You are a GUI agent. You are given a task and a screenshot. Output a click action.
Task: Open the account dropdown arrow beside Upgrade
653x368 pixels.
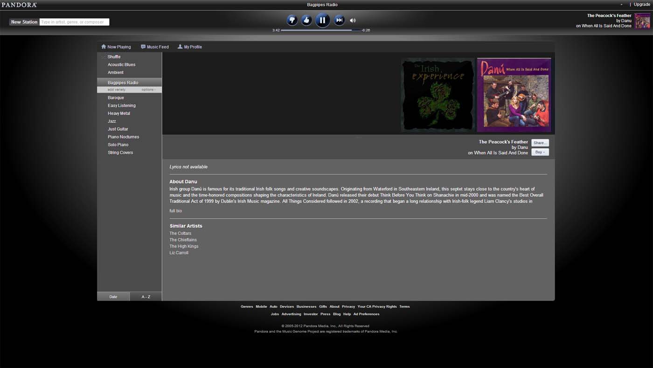point(621,5)
